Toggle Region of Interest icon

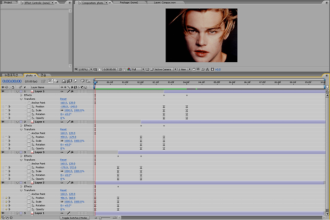[148, 69]
